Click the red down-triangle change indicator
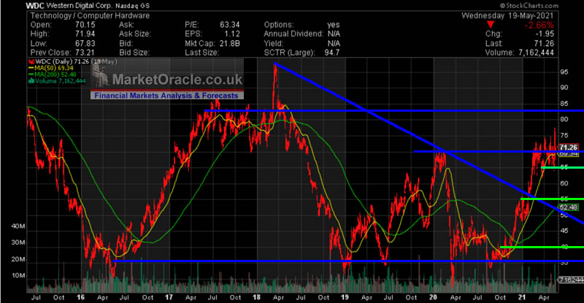Screen dimensions: 584x303 (491, 25)
